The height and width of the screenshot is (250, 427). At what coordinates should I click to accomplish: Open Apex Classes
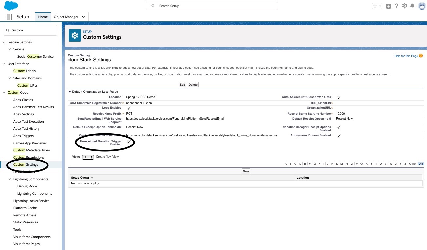point(23,100)
